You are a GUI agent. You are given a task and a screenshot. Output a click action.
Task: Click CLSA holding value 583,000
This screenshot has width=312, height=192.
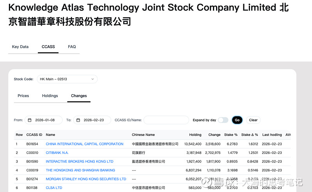[x=195, y=188]
